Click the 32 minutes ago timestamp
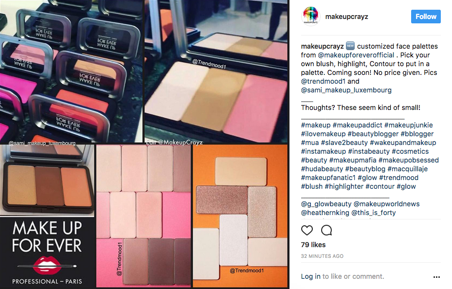Image resolution: width=452 pixels, height=289 pixels. pyautogui.click(x=322, y=256)
